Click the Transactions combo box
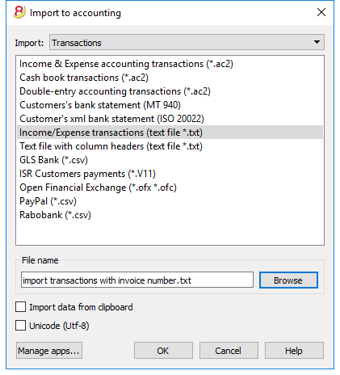This screenshot has width=340, height=375. tap(187, 42)
